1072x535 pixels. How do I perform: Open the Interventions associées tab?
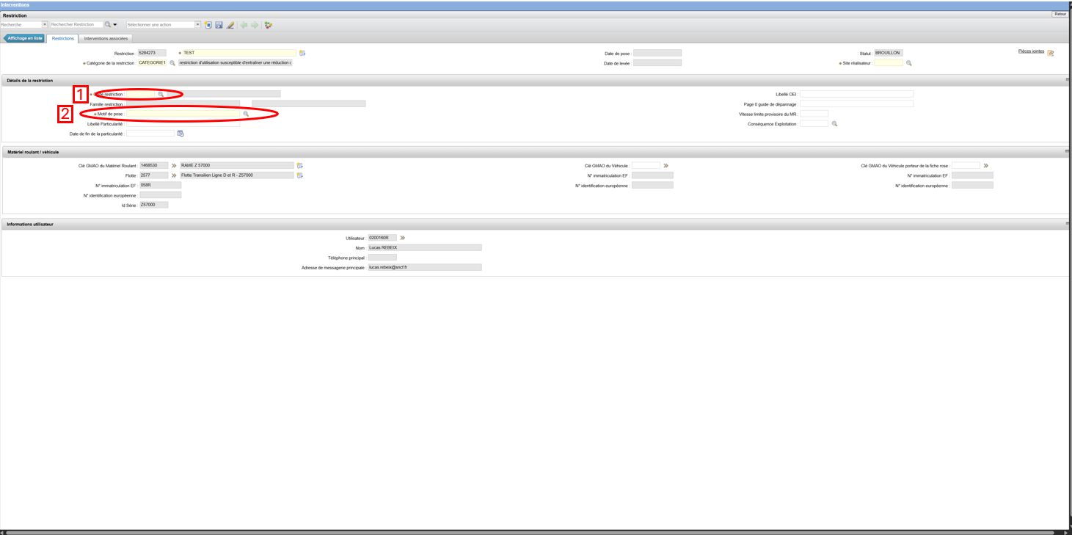point(106,38)
